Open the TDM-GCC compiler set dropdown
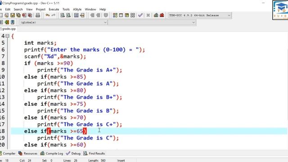 coord(200,15)
